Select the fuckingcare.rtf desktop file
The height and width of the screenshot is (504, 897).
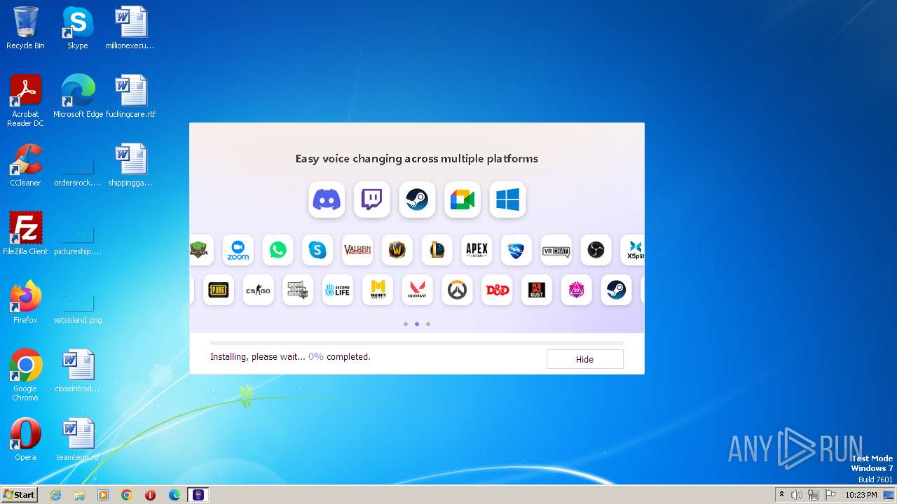tap(131, 97)
